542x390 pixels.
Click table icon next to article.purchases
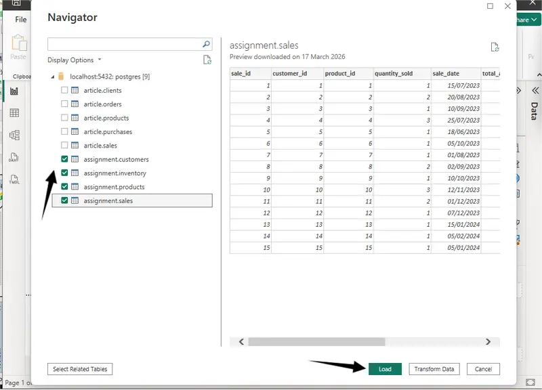tap(75, 131)
